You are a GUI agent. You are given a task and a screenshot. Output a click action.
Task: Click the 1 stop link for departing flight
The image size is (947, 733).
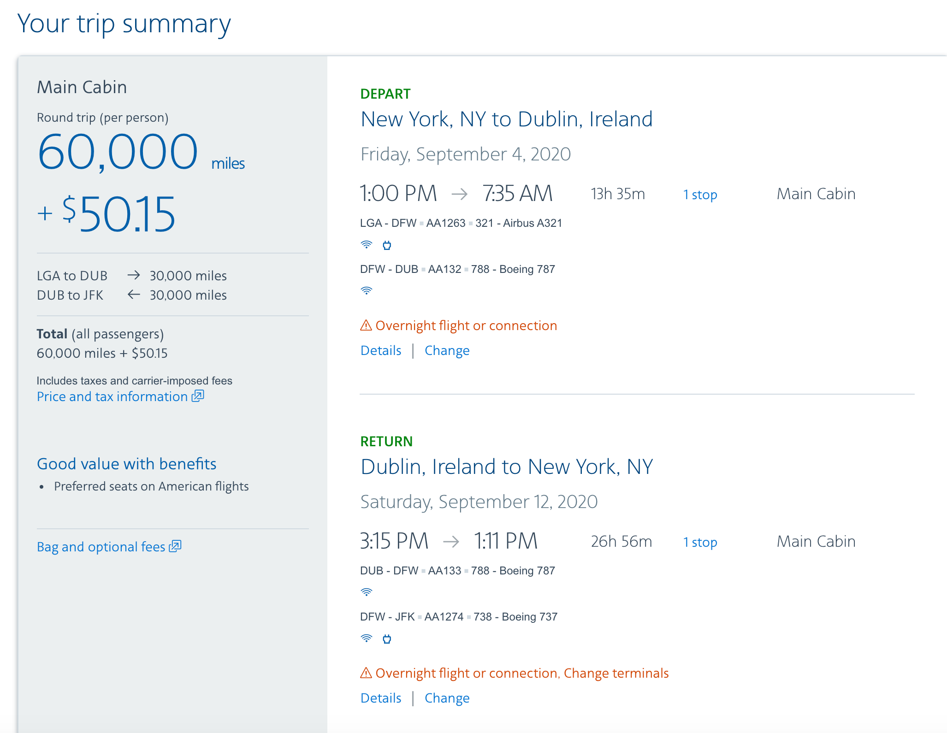[x=700, y=195]
